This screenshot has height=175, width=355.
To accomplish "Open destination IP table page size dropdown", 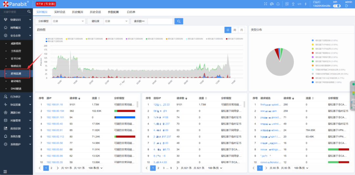I will 215,168.
